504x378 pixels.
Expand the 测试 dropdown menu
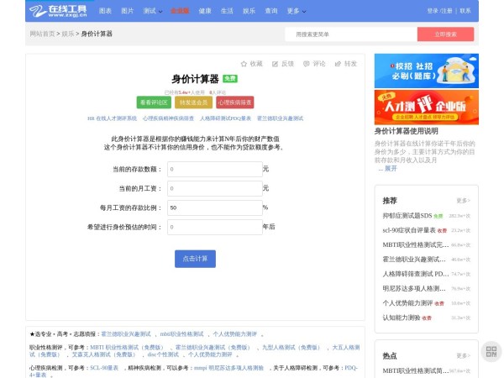coord(152,11)
